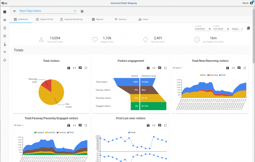The image size is (255, 162).
Task: Open the filter icon next to Race Days Demo
Action: pos(15,11)
